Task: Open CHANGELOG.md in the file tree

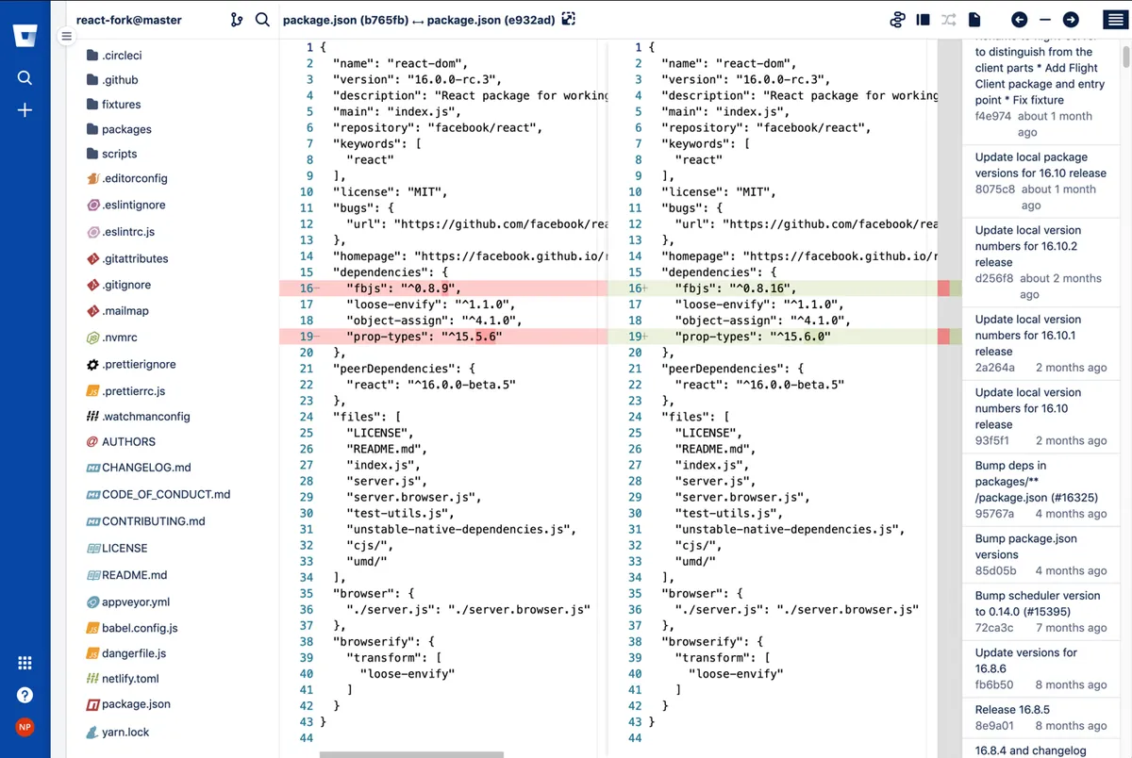Action: pos(139,468)
